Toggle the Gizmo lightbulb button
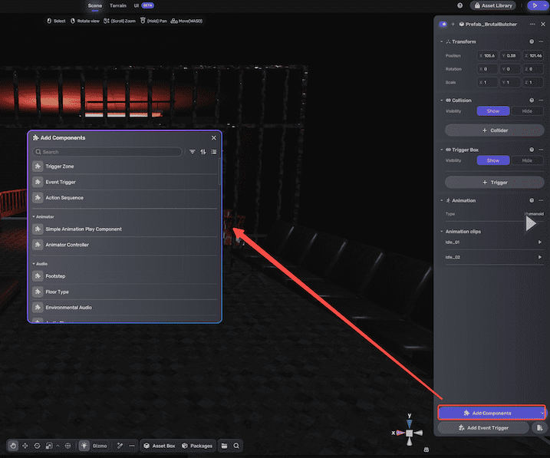The width and height of the screenshot is (550, 458). click(x=84, y=445)
